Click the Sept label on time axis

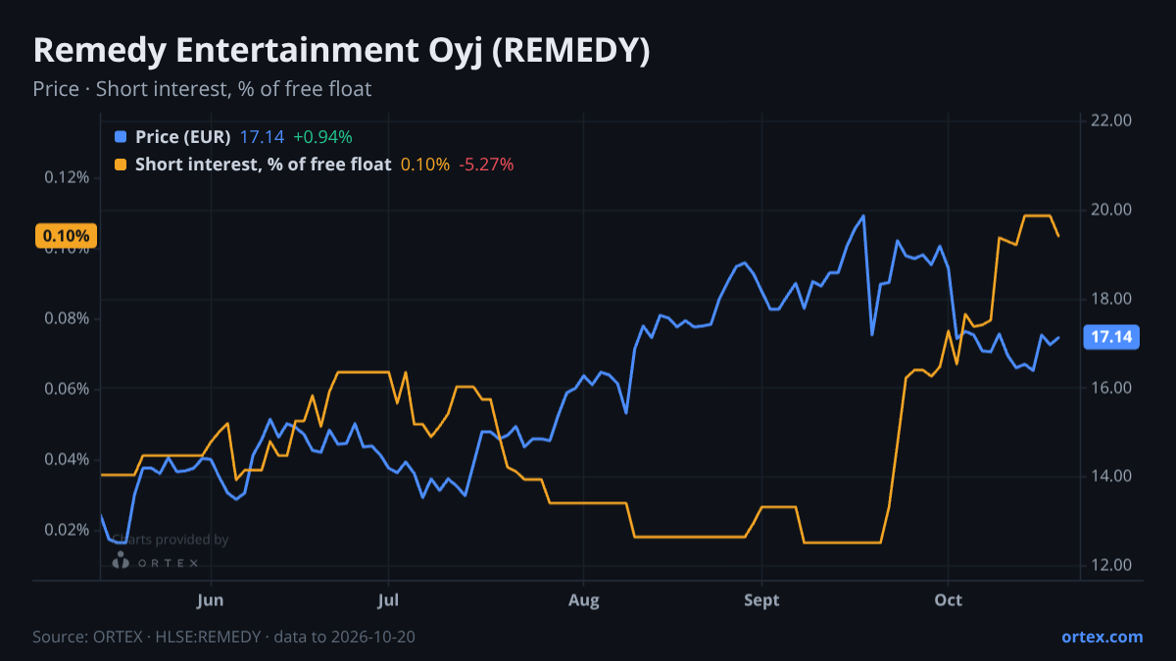click(x=761, y=599)
